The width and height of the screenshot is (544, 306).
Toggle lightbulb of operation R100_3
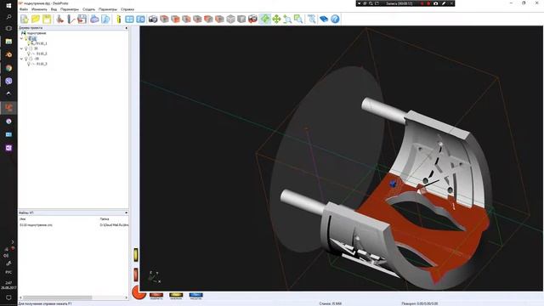point(29,65)
